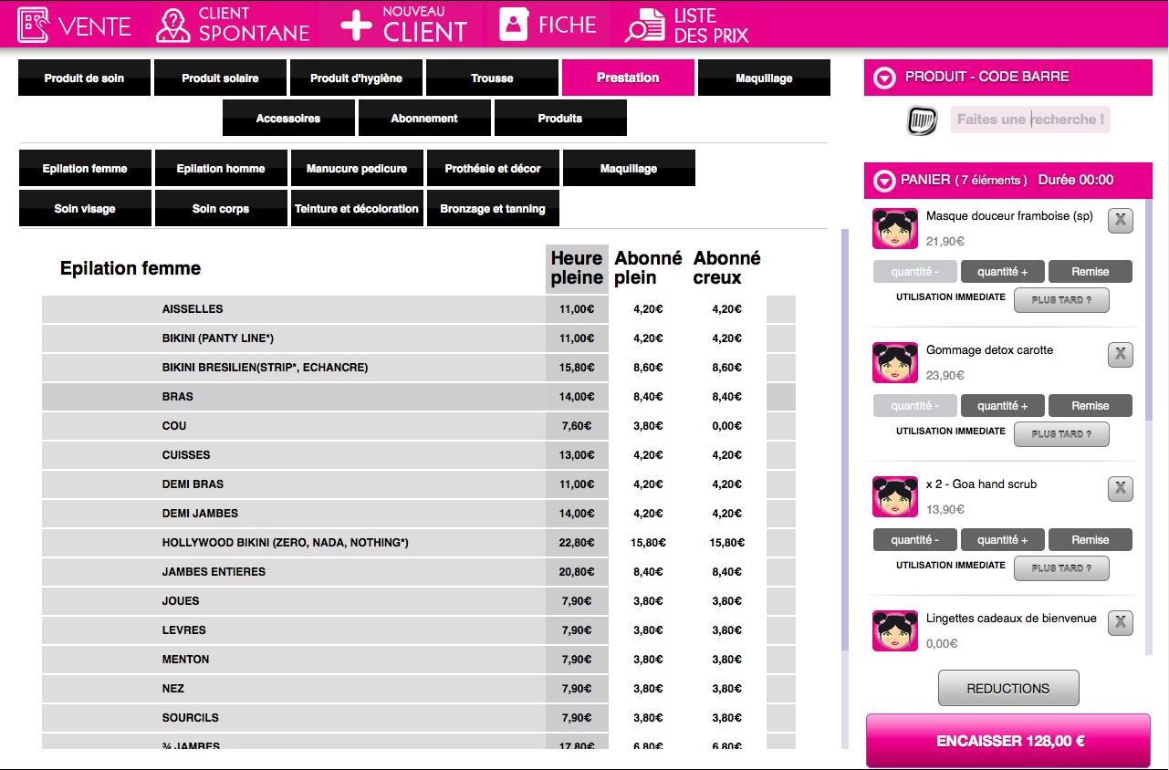Click Encaisser 128,00 € checkout button

1008,741
